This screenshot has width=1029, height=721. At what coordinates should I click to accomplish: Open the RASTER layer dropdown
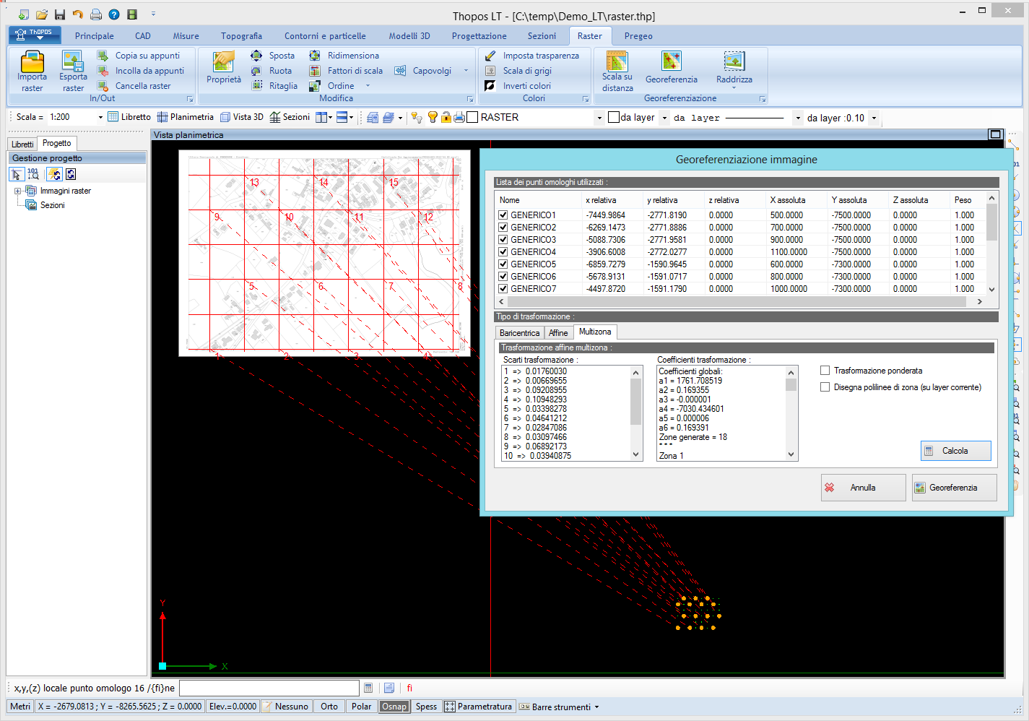click(599, 118)
